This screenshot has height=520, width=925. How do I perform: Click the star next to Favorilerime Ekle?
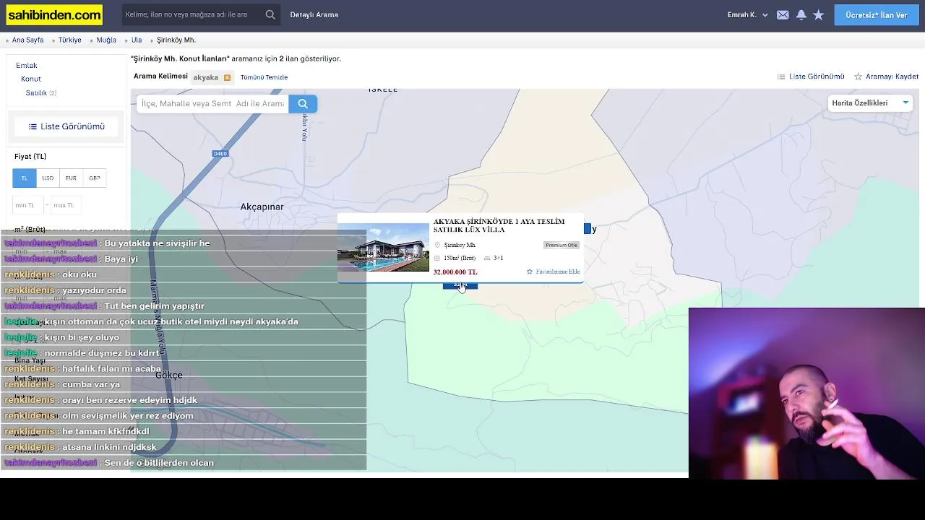(530, 272)
